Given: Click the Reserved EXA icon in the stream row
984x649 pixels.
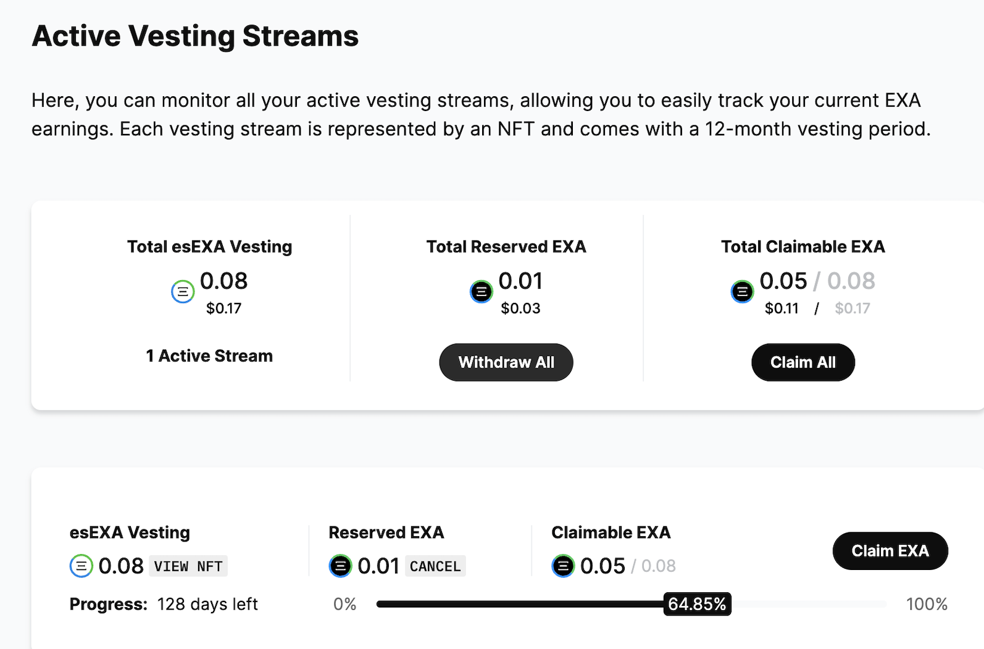Looking at the screenshot, I should tap(340, 566).
